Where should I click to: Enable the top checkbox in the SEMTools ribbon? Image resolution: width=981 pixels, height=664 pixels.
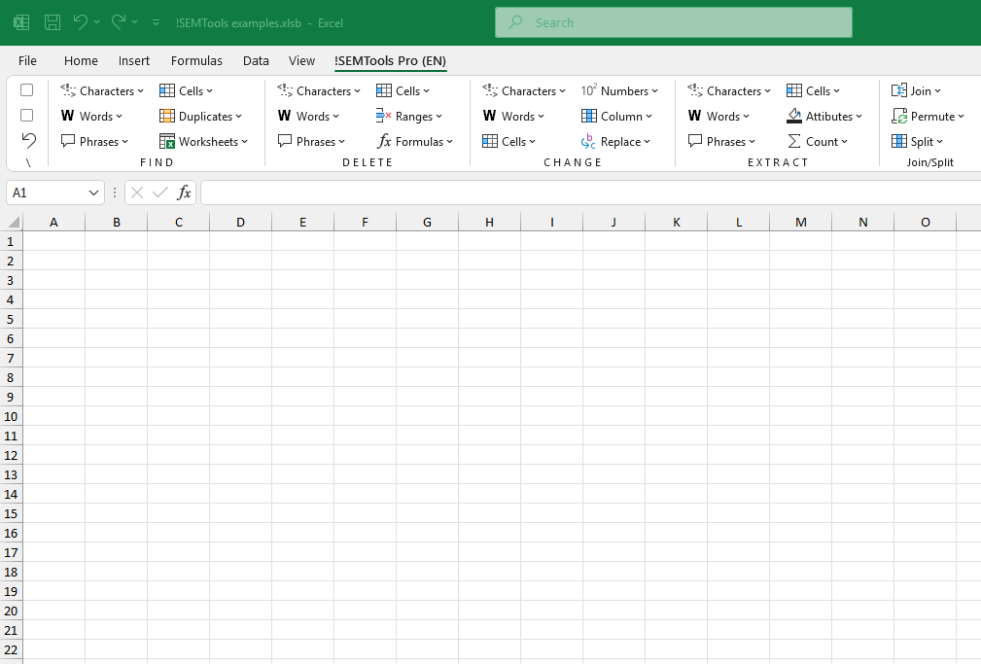pyautogui.click(x=26, y=89)
